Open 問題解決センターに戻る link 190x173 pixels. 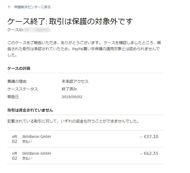tap(32, 7)
